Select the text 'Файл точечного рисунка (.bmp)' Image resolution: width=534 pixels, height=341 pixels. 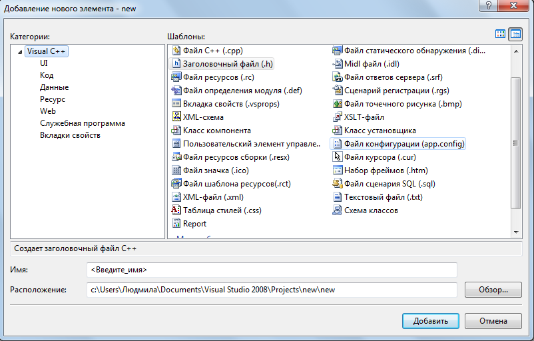coord(403,104)
